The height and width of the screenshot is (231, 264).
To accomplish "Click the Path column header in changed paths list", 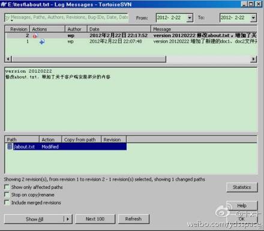I will [x=22, y=140].
